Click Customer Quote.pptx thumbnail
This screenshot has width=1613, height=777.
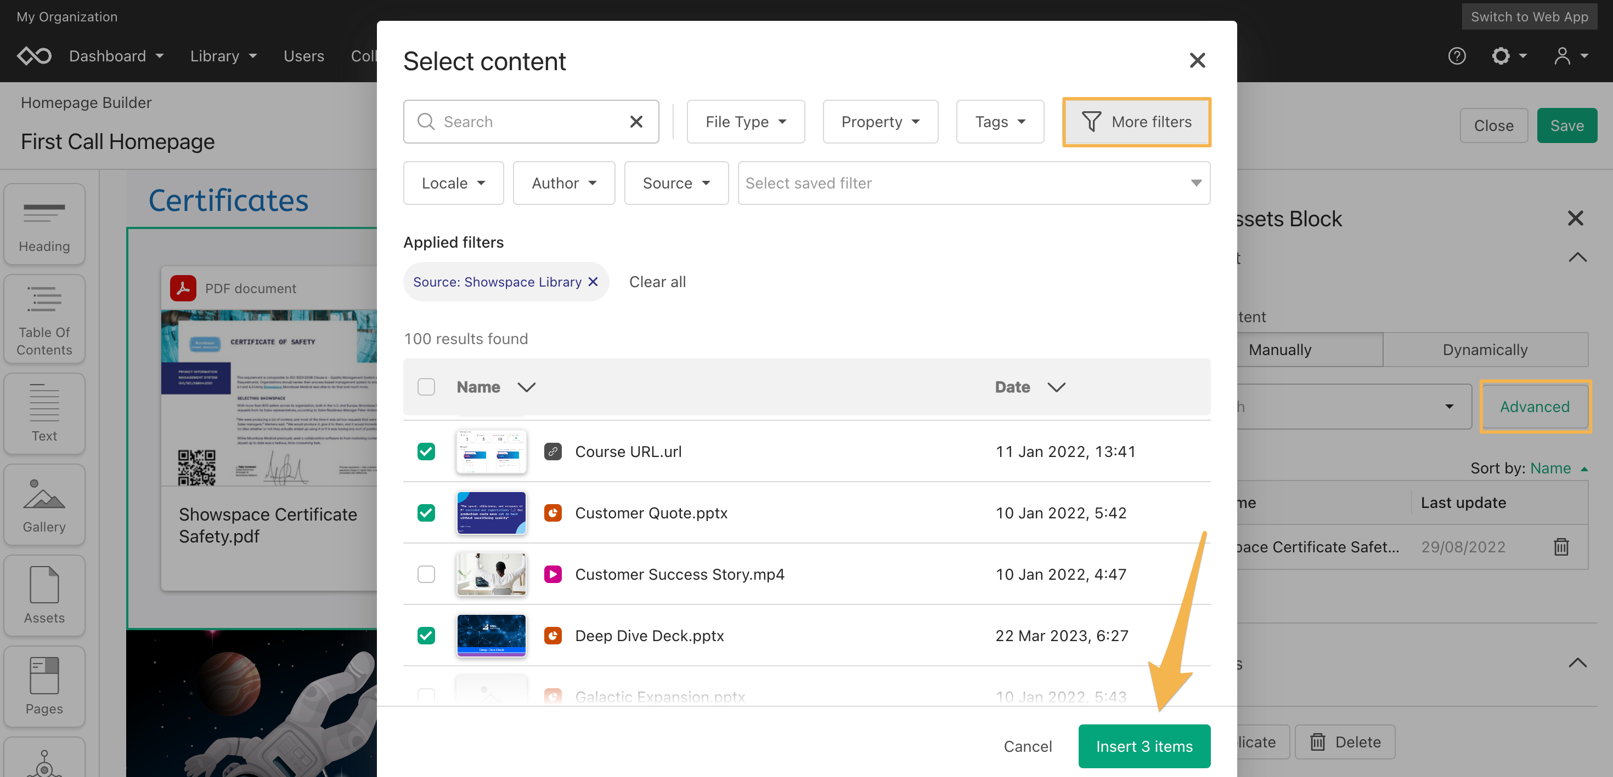coord(491,512)
